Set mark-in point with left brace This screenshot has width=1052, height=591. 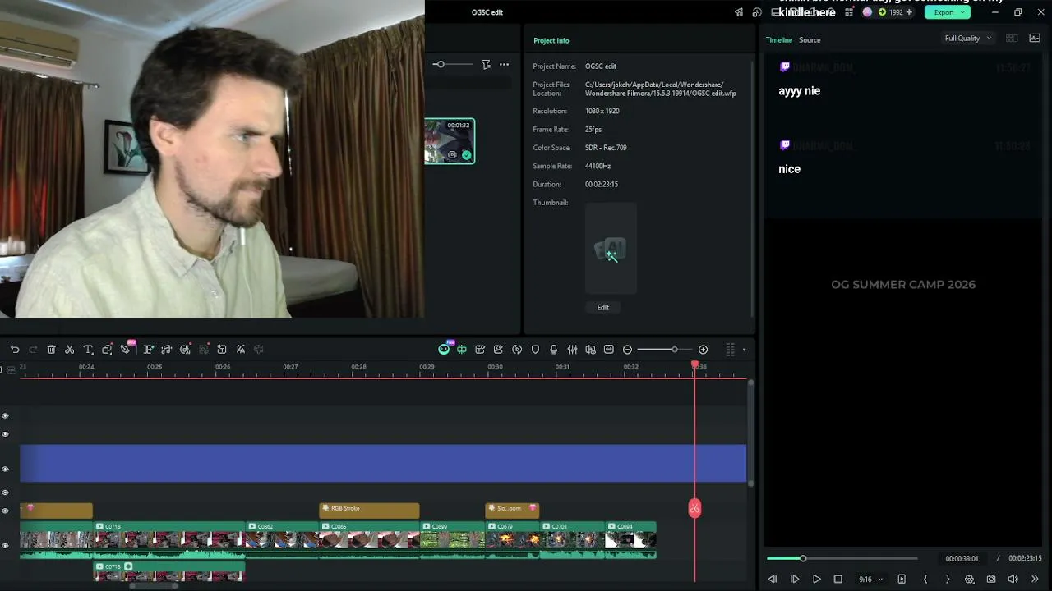coord(925,580)
